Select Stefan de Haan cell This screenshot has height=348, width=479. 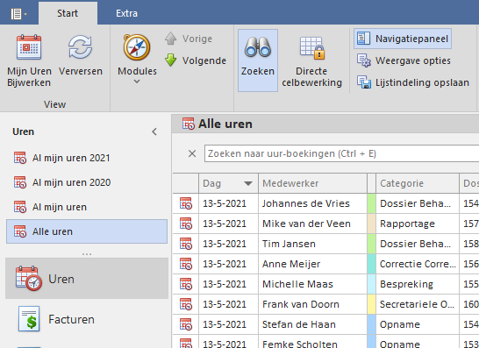pos(313,324)
